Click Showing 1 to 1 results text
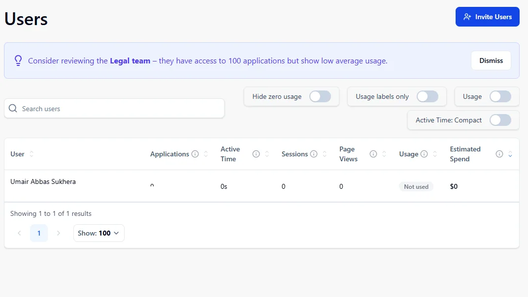The width and height of the screenshot is (528, 297). click(x=51, y=213)
